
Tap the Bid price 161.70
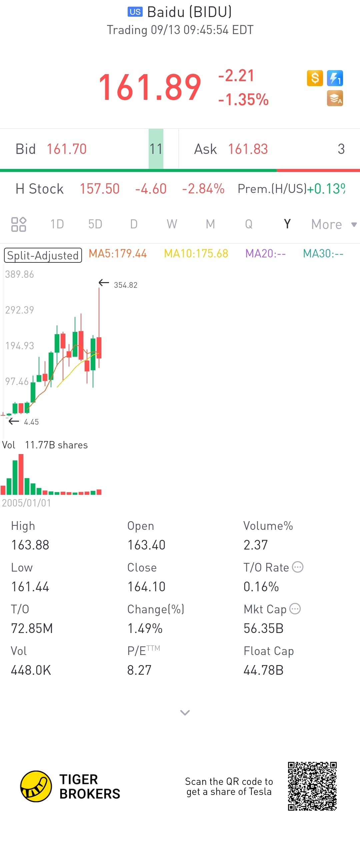(67, 149)
